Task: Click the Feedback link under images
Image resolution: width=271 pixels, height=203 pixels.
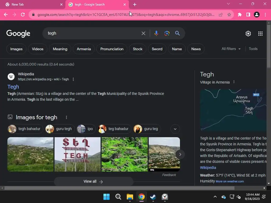Action: [x=169, y=175]
